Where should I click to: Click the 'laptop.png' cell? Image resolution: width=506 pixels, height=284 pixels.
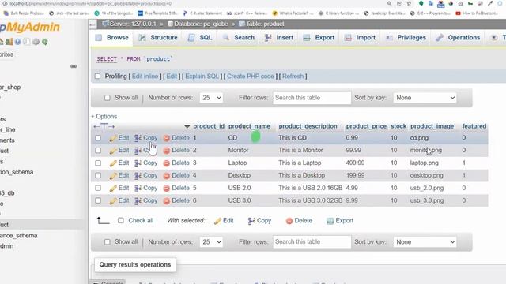point(424,163)
